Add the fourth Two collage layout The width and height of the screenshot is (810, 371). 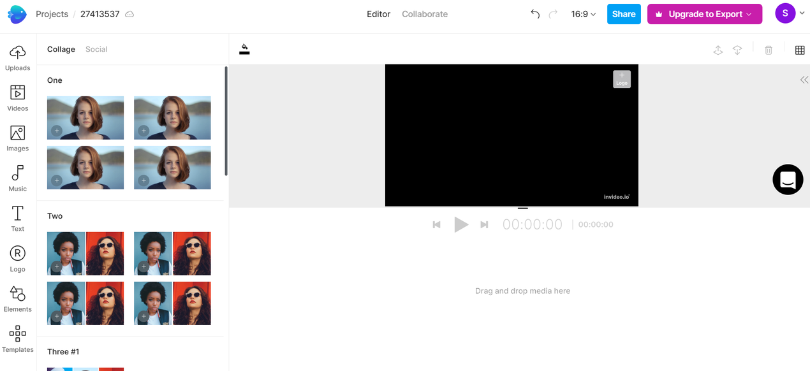tap(172, 303)
